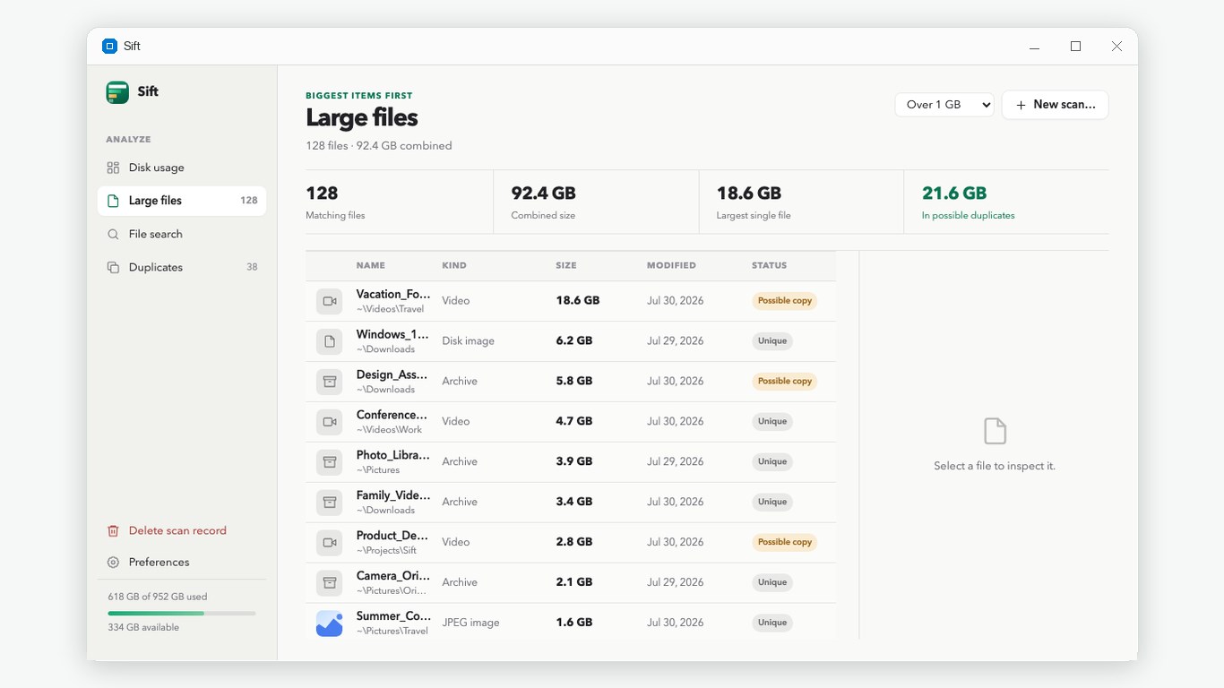This screenshot has width=1224, height=688.
Task: Click the empty-state file icon in inspector
Action: (995, 431)
